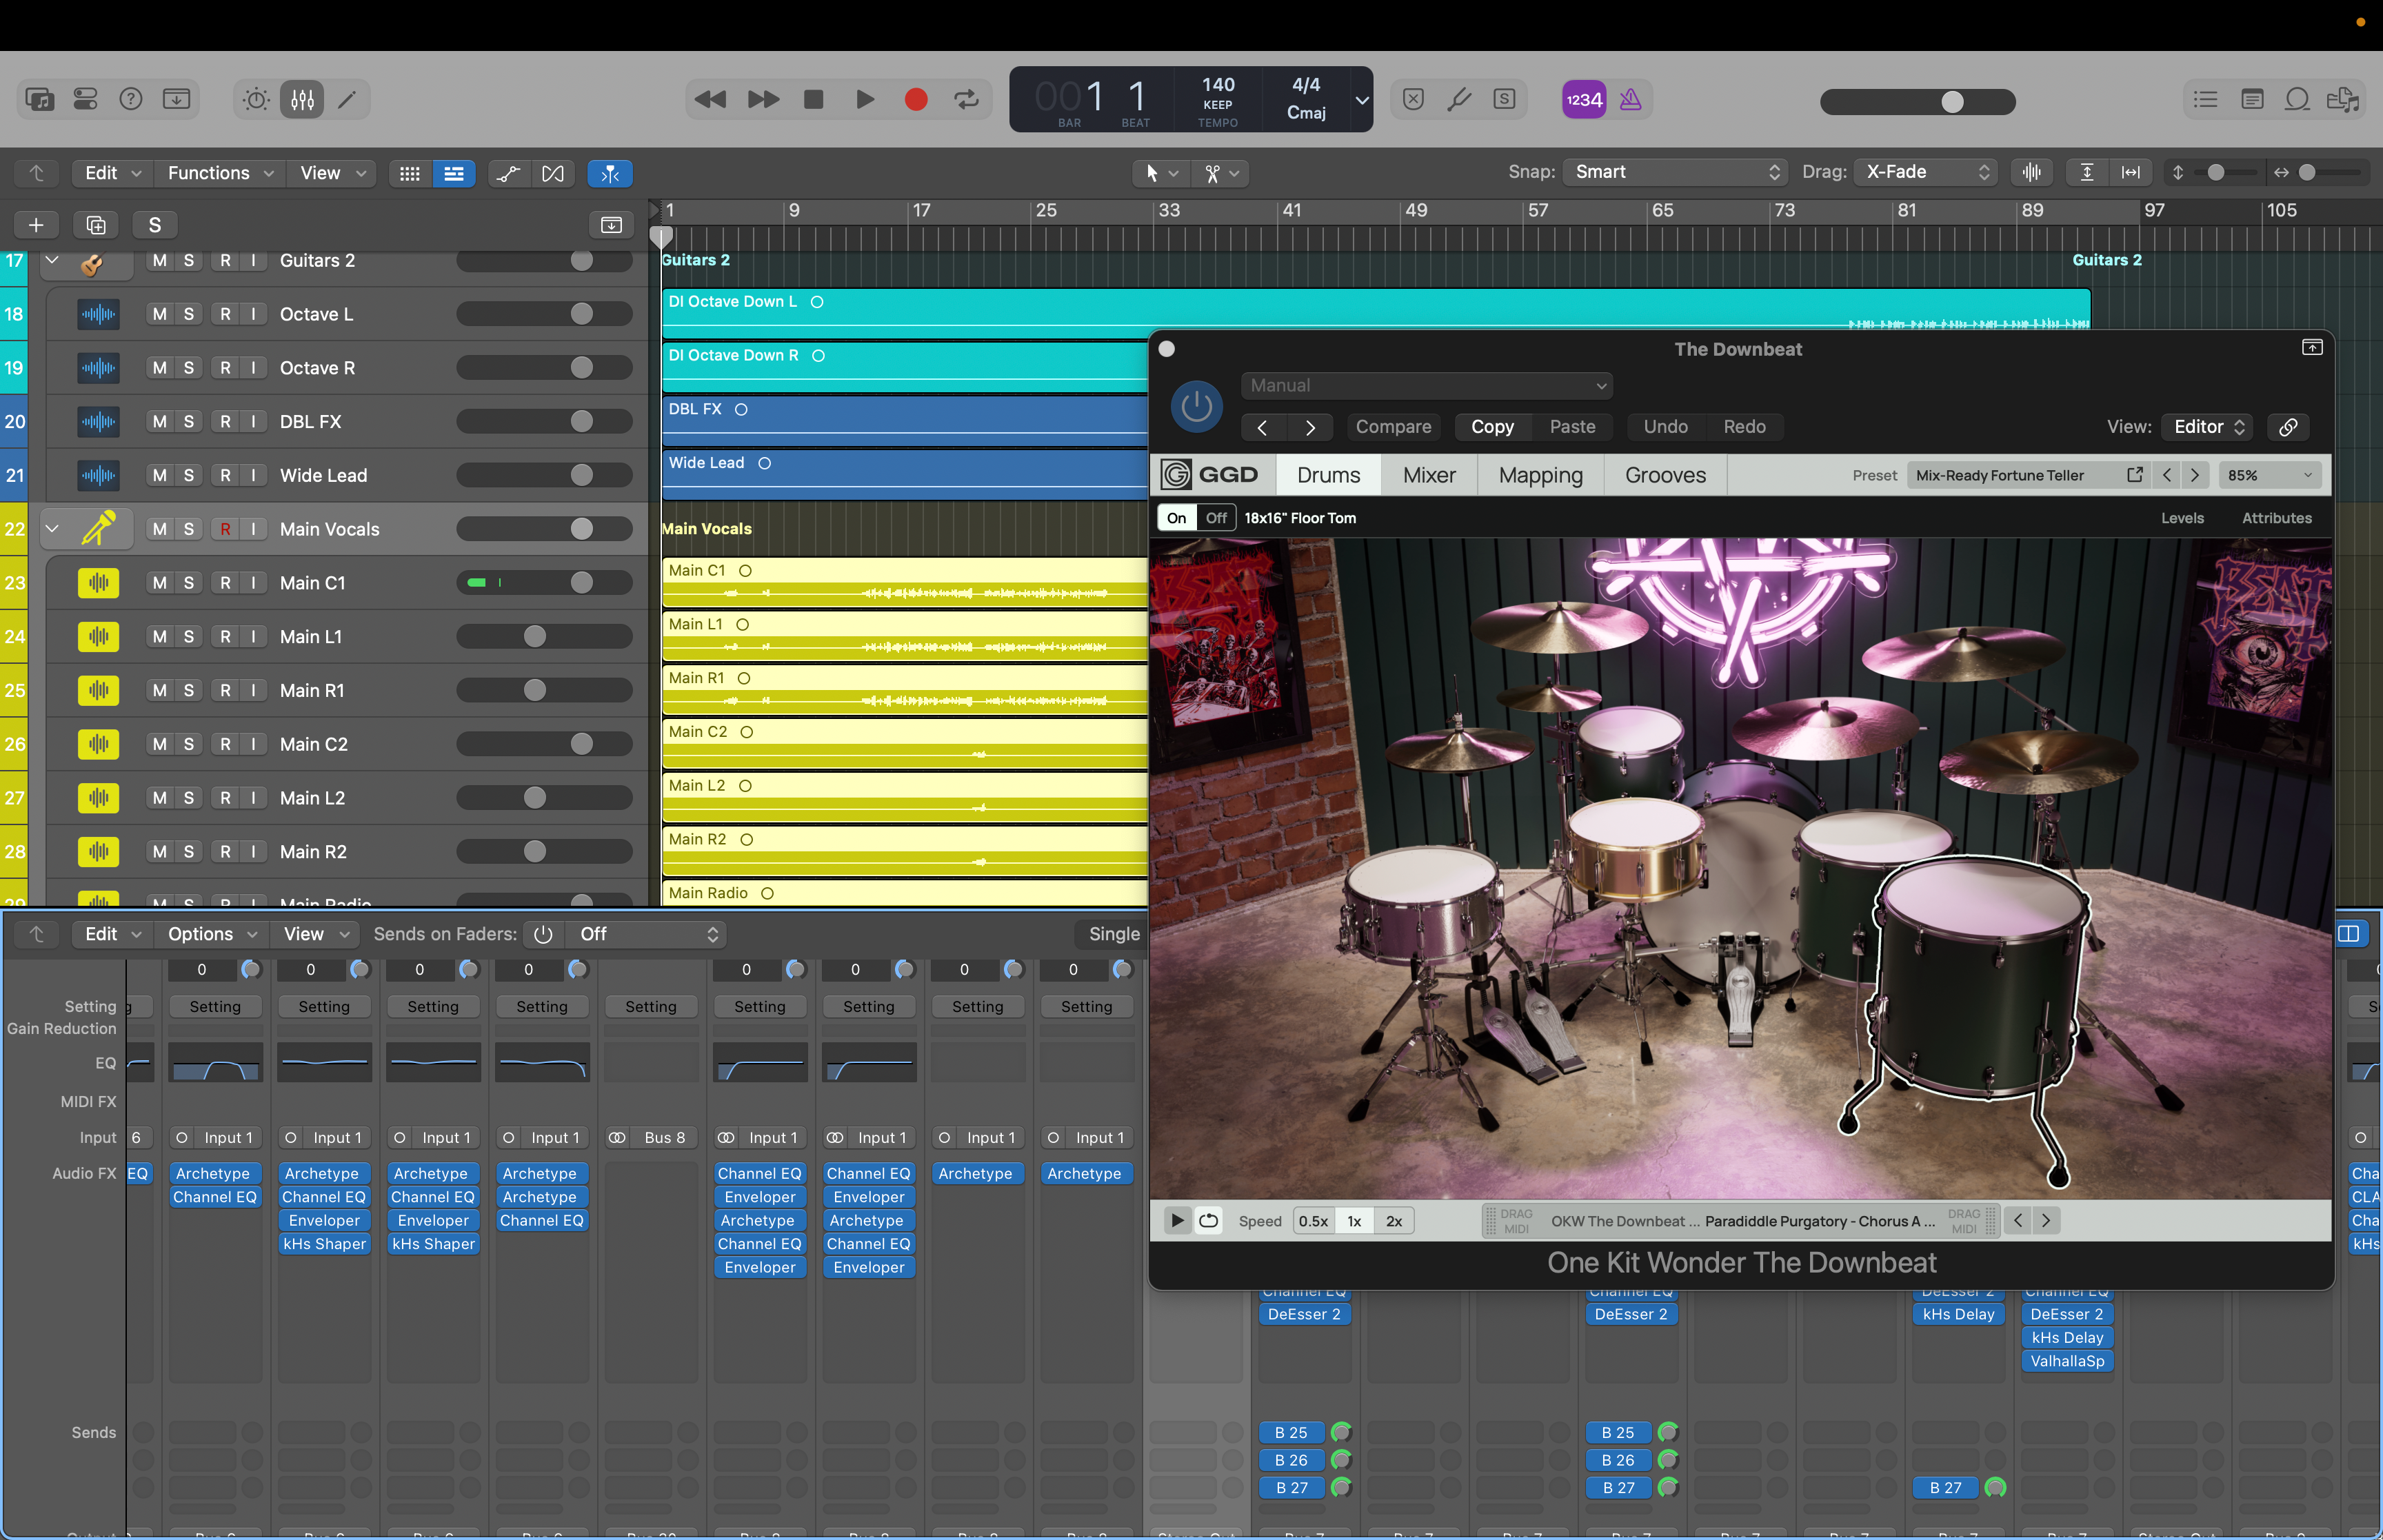Click the Record button in transport
The width and height of the screenshot is (2383, 1540).
[915, 99]
